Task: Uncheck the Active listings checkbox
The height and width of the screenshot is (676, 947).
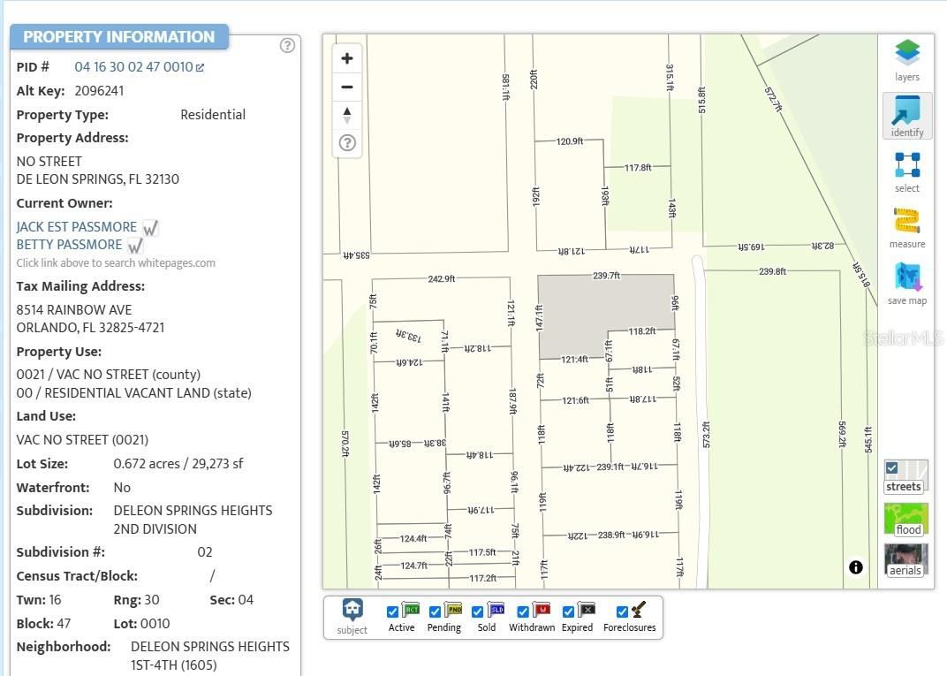Action: pos(392,611)
